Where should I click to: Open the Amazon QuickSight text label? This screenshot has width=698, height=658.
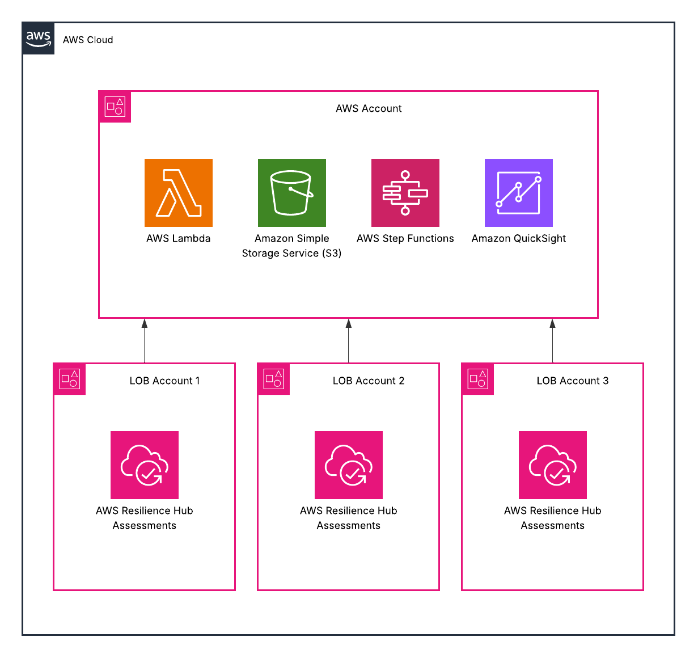pyautogui.click(x=518, y=238)
